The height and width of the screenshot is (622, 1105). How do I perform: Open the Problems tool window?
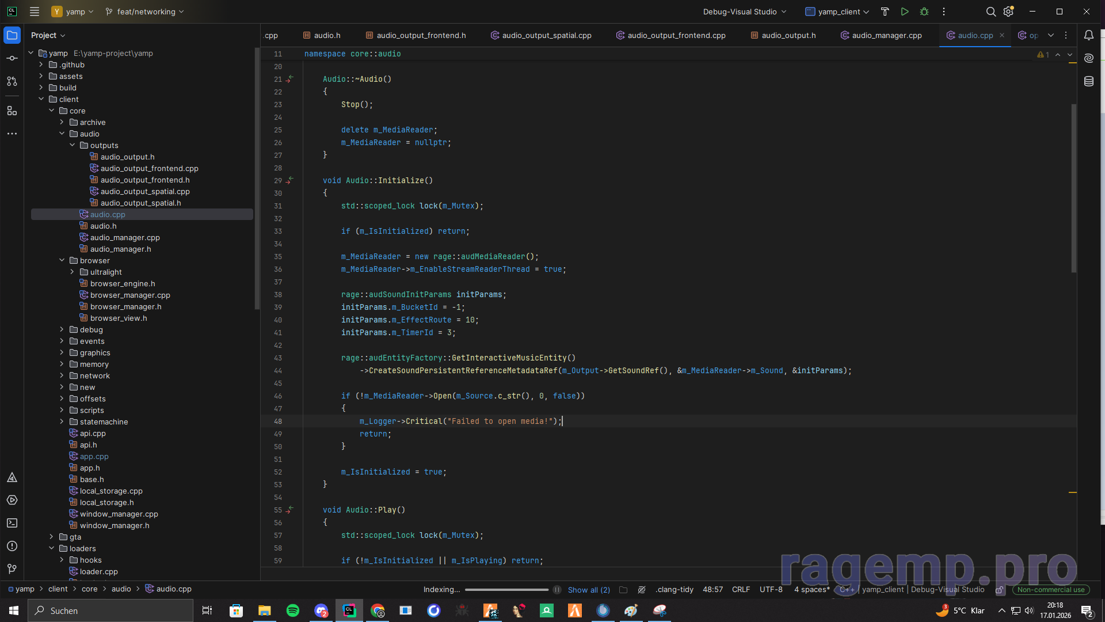(12, 546)
